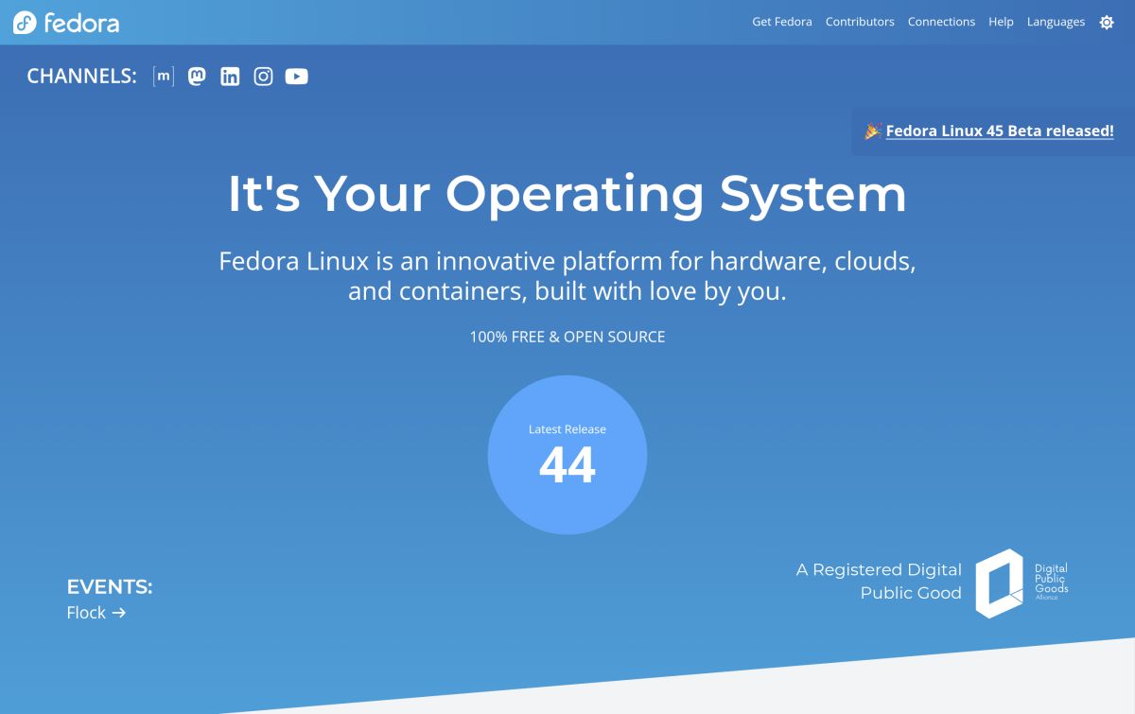
Task: Click the 'CHANNELS:' label
Action: pyautogui.click(x=82, y=77)
